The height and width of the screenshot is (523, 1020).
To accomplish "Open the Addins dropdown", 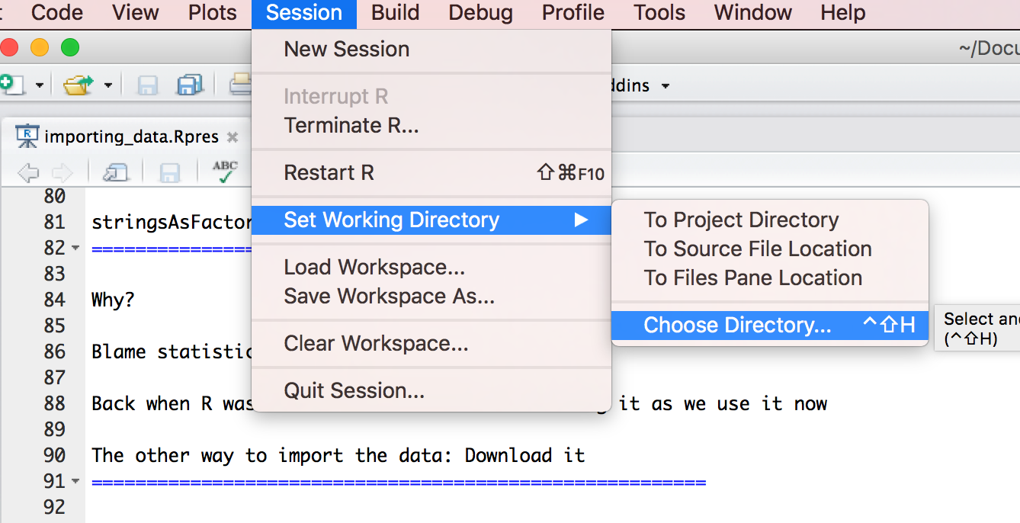I will pos(665,85).
